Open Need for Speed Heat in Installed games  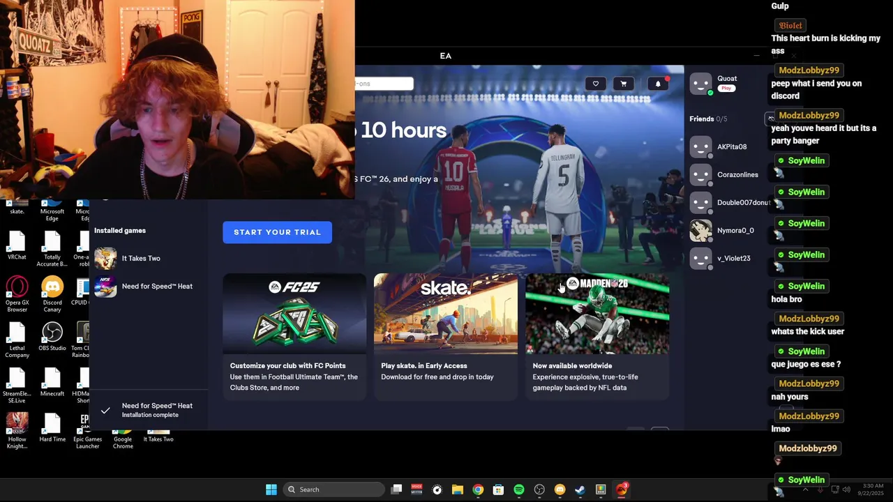[157, 287]
